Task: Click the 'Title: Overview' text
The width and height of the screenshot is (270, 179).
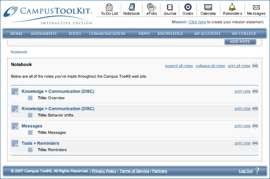Action: 51,98
